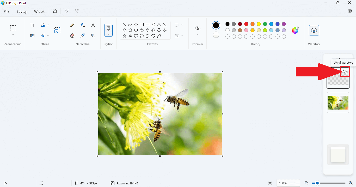Viewport: 356px width, 187px height.
Task: Choose the right-angle triangle shape
Action: (x=165, y=25)
